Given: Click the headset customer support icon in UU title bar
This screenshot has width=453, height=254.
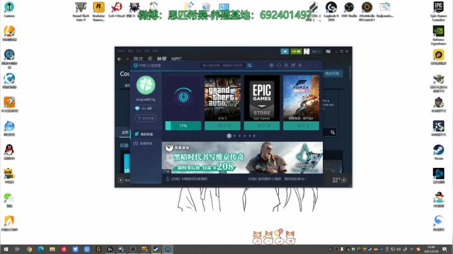Looking at the screenshot, I should [x=279, y=65].
